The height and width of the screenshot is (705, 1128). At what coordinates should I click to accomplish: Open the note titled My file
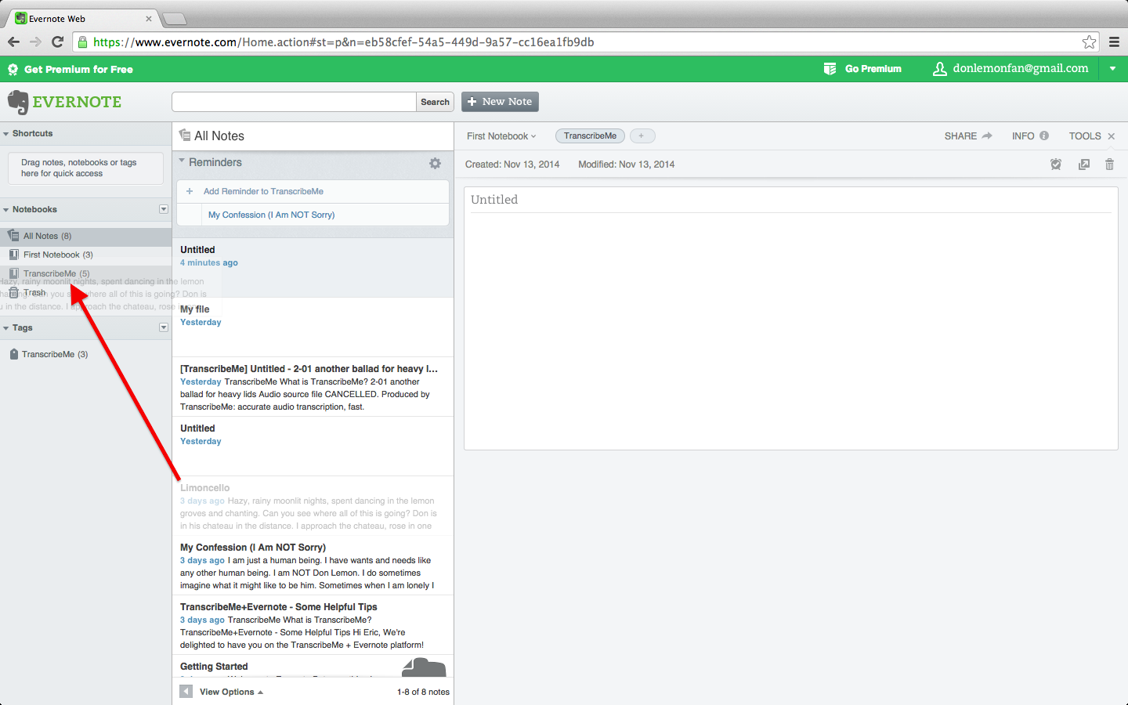click(313, 327)
